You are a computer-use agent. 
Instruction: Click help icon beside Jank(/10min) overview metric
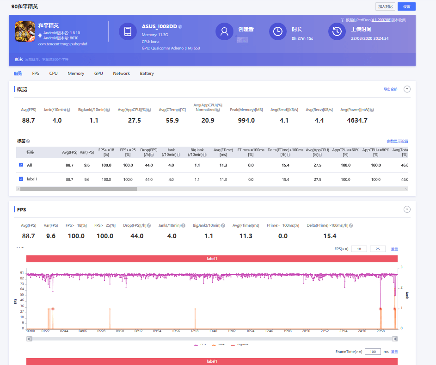tap(68, 110)
